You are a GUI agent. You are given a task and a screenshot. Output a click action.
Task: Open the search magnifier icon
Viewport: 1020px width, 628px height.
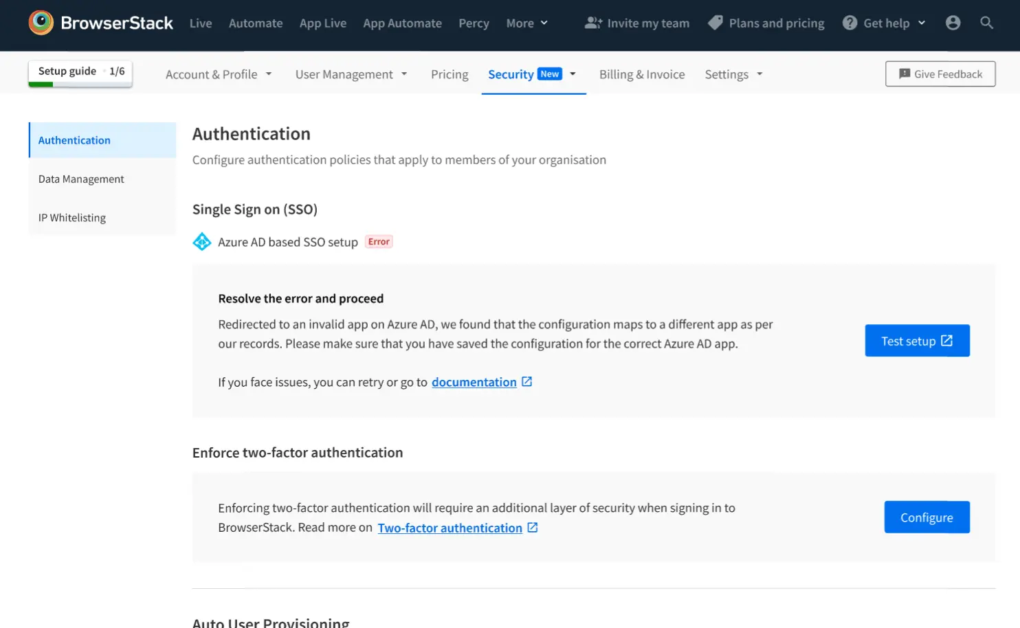pos(986,23)
